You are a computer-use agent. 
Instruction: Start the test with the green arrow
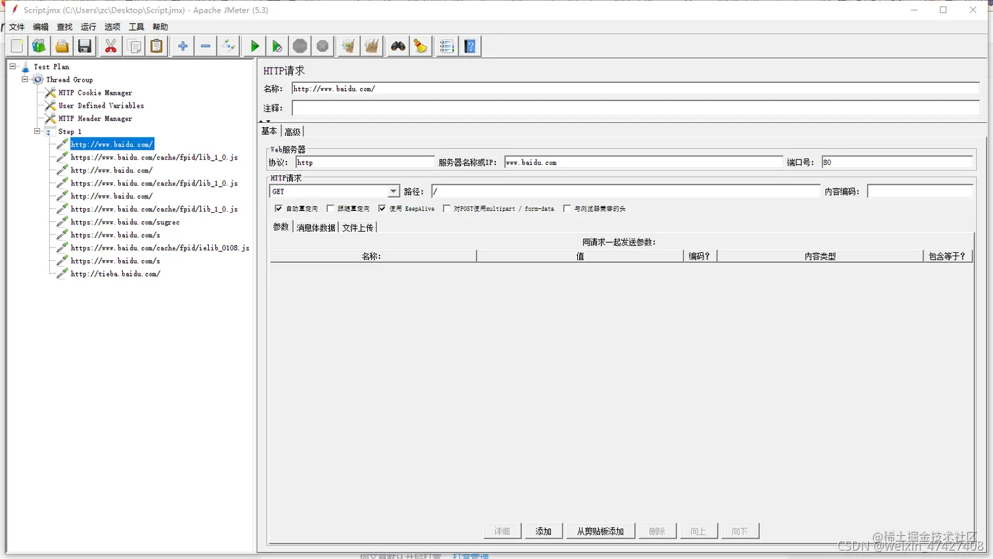coord(255,46)
